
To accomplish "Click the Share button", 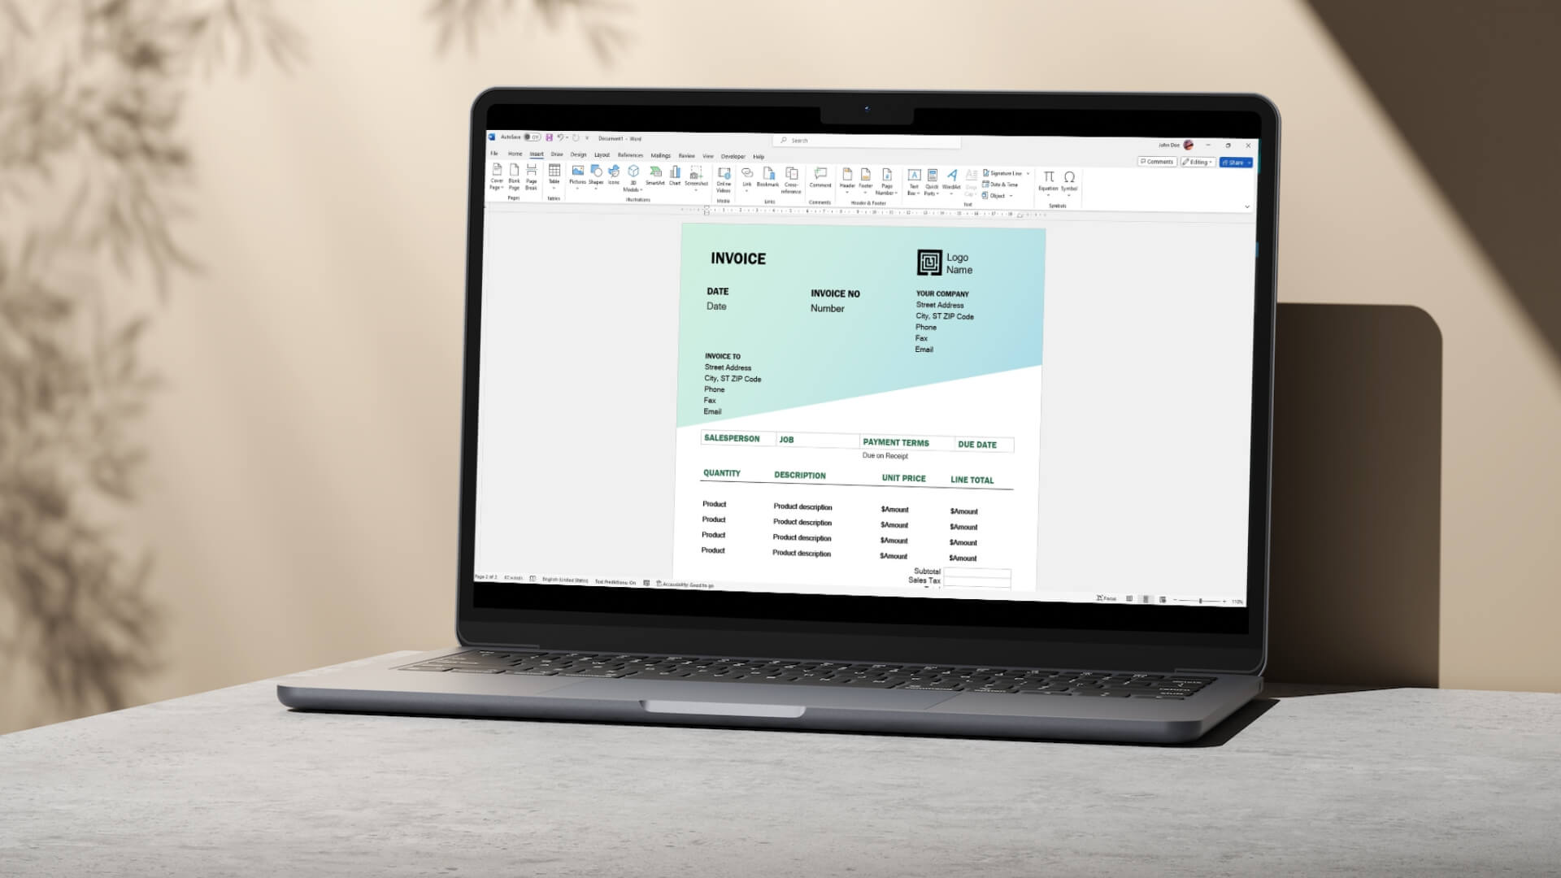I will click(x=1234, y=161).
